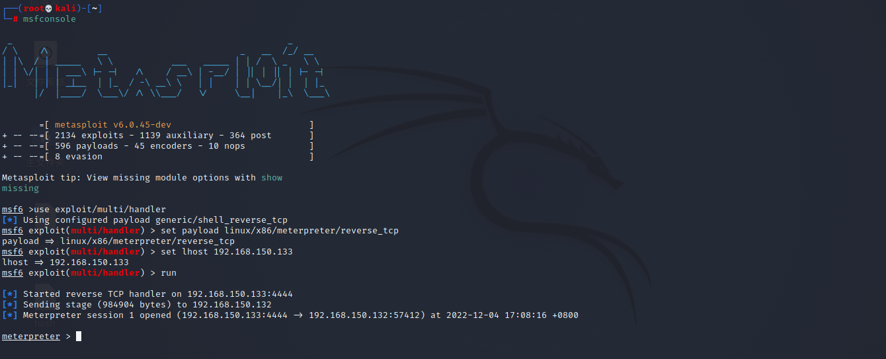The width and height of the screenshot is (886, 359).
Task: Click the 'set payload linux/x86/meterpreter/reverse_tcp' command
Action: [280, 231]
